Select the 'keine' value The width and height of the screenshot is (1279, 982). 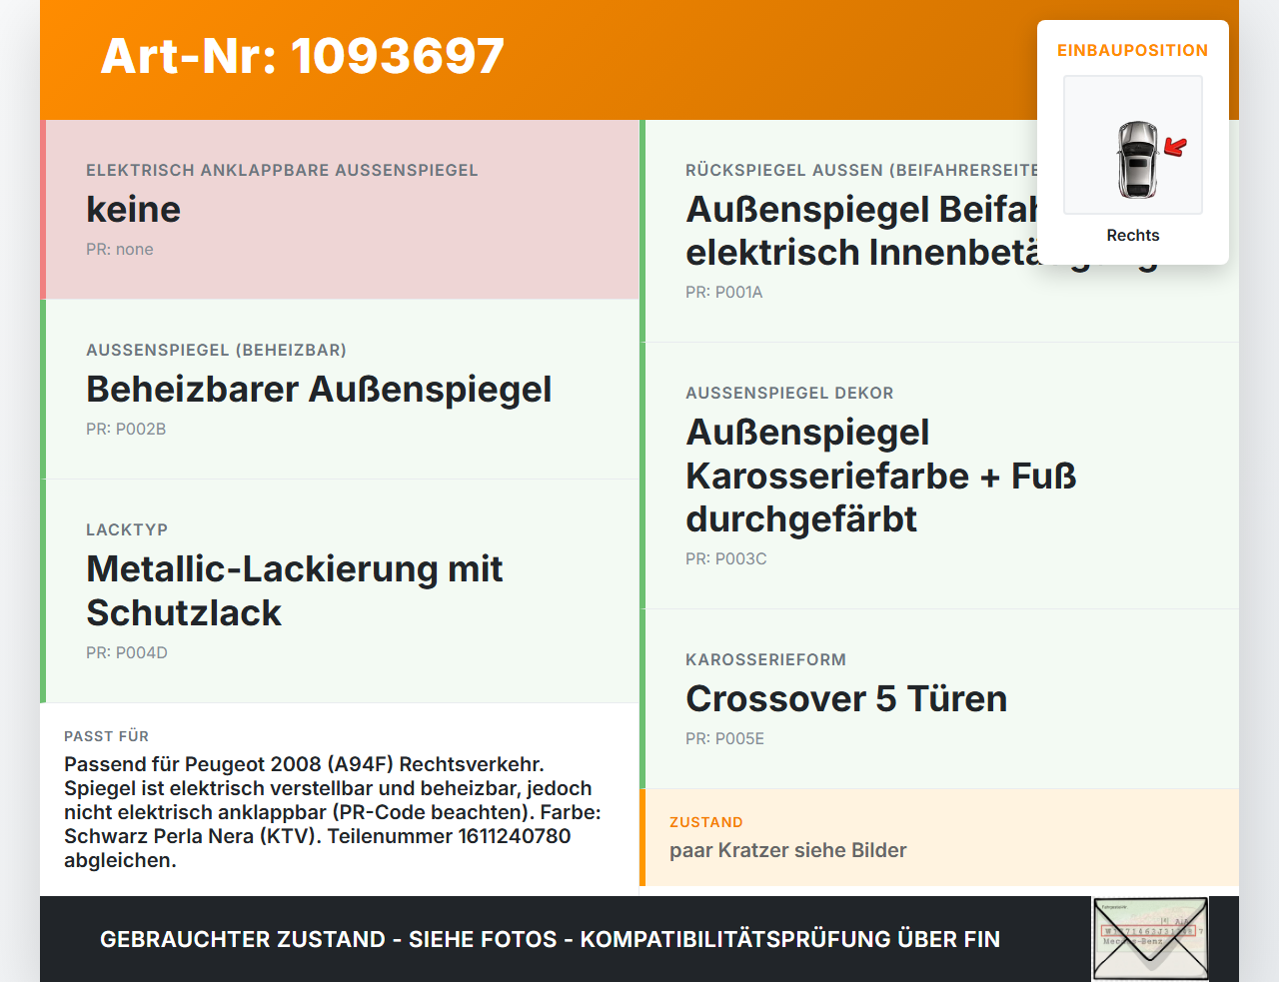134,209
